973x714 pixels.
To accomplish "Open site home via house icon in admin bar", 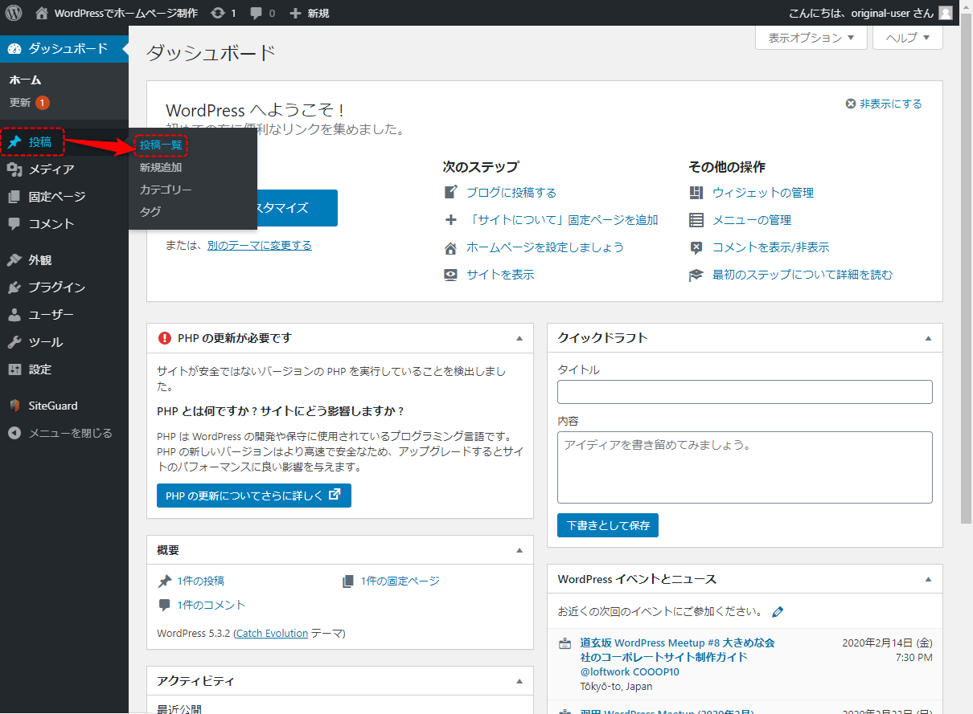I will point(42,13).
